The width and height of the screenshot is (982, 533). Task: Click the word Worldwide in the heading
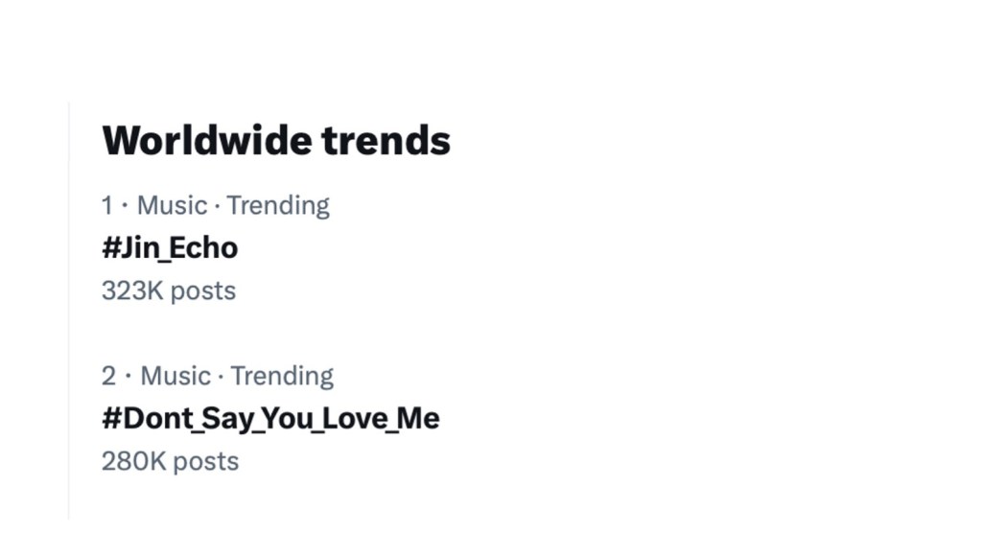click(x=207, y=140)
